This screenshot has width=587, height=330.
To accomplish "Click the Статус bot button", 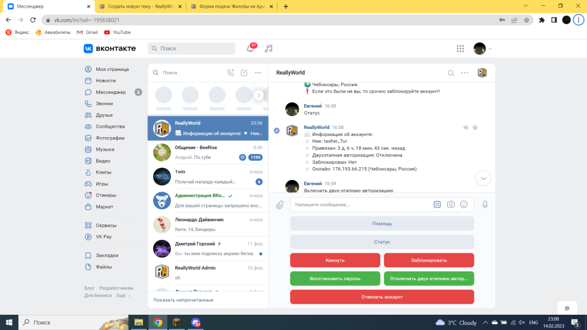I will pyautogui.click(x=382, y=242).
